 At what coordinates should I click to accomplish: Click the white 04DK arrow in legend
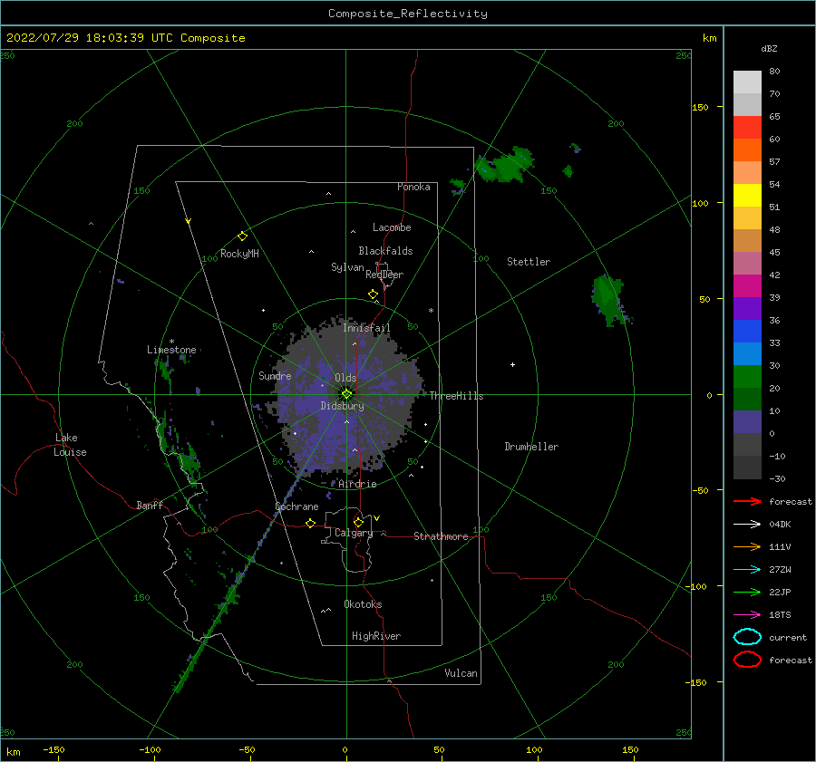pos(747,524)
